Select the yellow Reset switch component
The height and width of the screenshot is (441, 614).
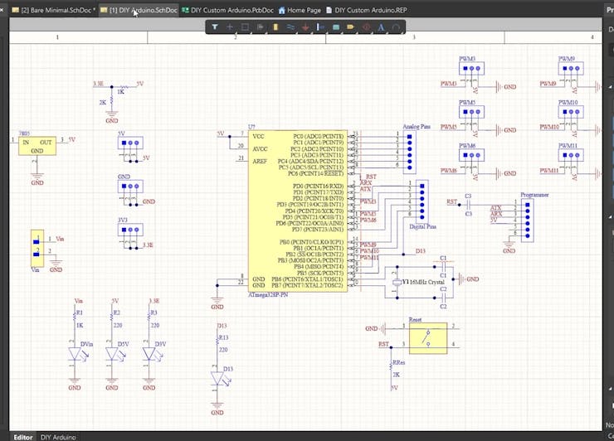point(427,337)
